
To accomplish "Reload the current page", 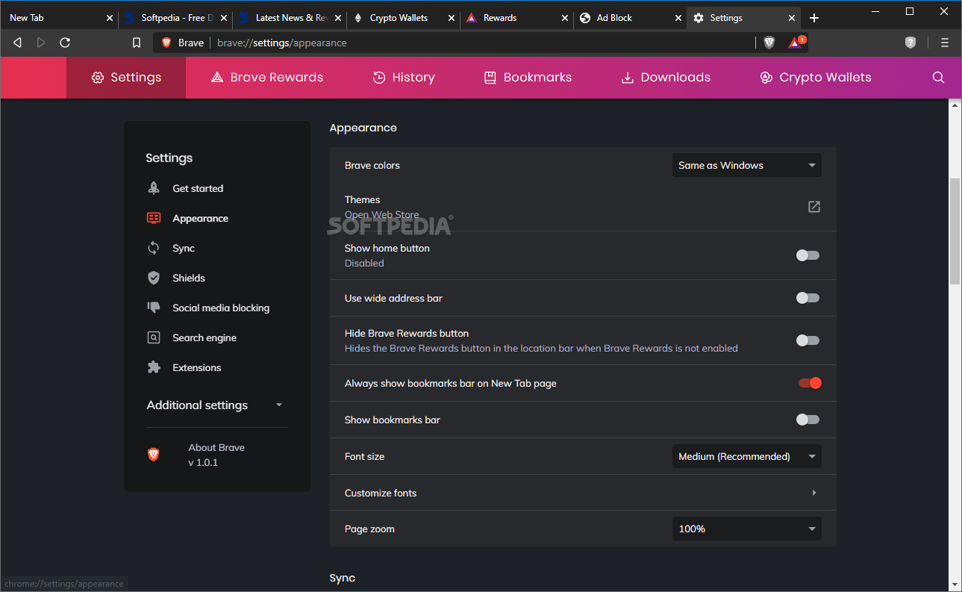I will coord(65,43).
